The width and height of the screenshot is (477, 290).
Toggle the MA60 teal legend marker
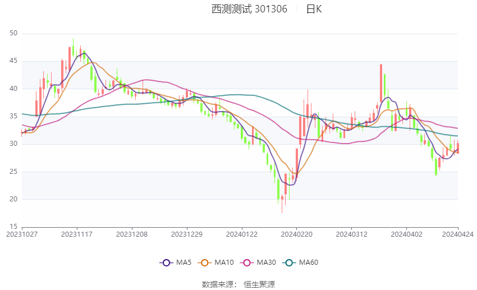(x=289, y=263)
